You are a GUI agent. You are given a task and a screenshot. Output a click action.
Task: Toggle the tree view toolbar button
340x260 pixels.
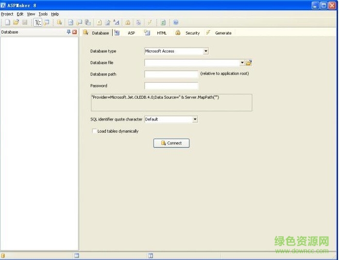[38, 22]
